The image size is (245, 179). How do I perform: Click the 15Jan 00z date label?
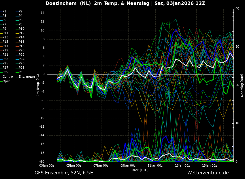tap(210, 165)
